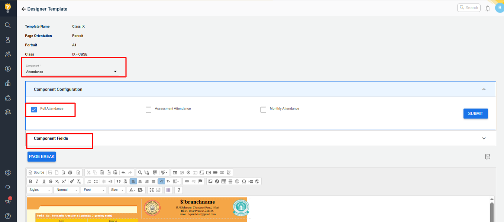Open the notifications bell
This screenshot has width=504, height=222.
coord(488,8)
